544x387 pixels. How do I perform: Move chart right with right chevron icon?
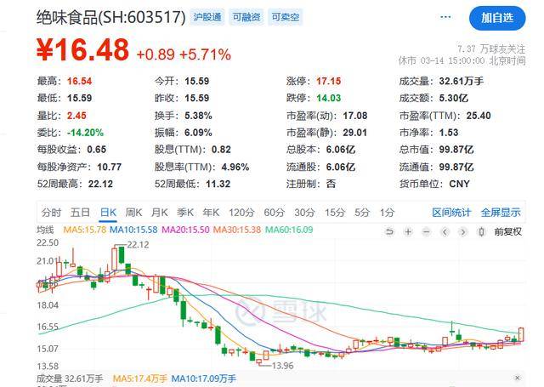pos(463,231)
